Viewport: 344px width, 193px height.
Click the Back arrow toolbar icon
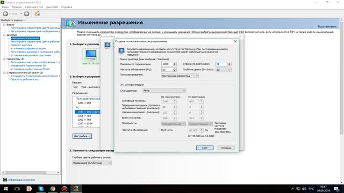pos(5,14)
